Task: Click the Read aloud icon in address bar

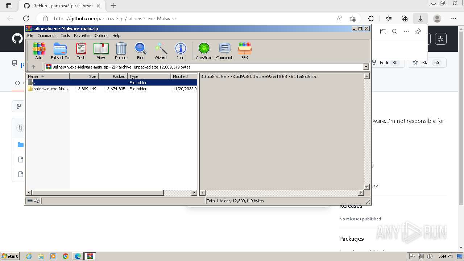Action: [x=339, y=18]
